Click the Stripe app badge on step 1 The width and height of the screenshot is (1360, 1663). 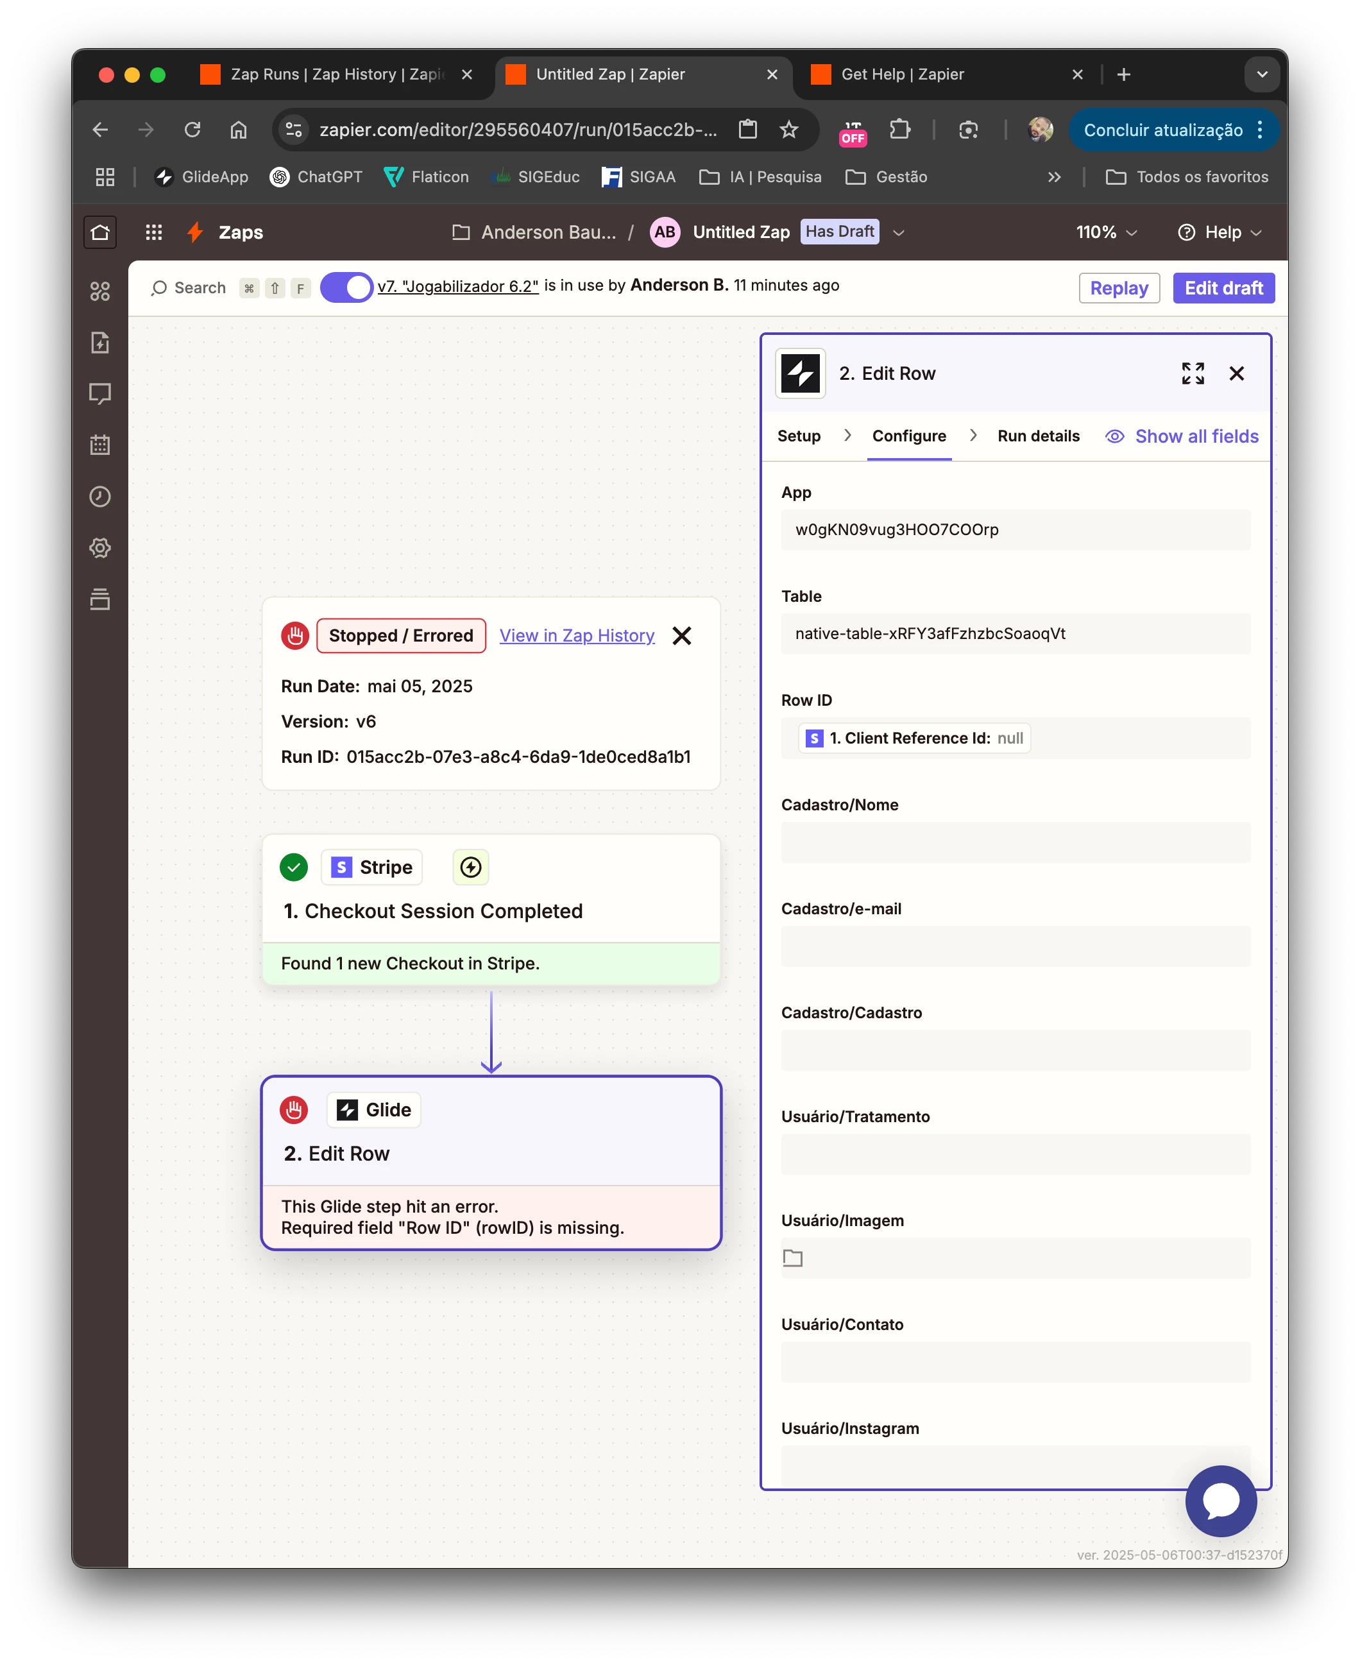372,867
